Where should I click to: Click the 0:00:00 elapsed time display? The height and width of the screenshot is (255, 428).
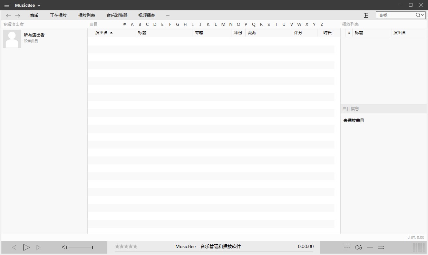pos(306,246)
